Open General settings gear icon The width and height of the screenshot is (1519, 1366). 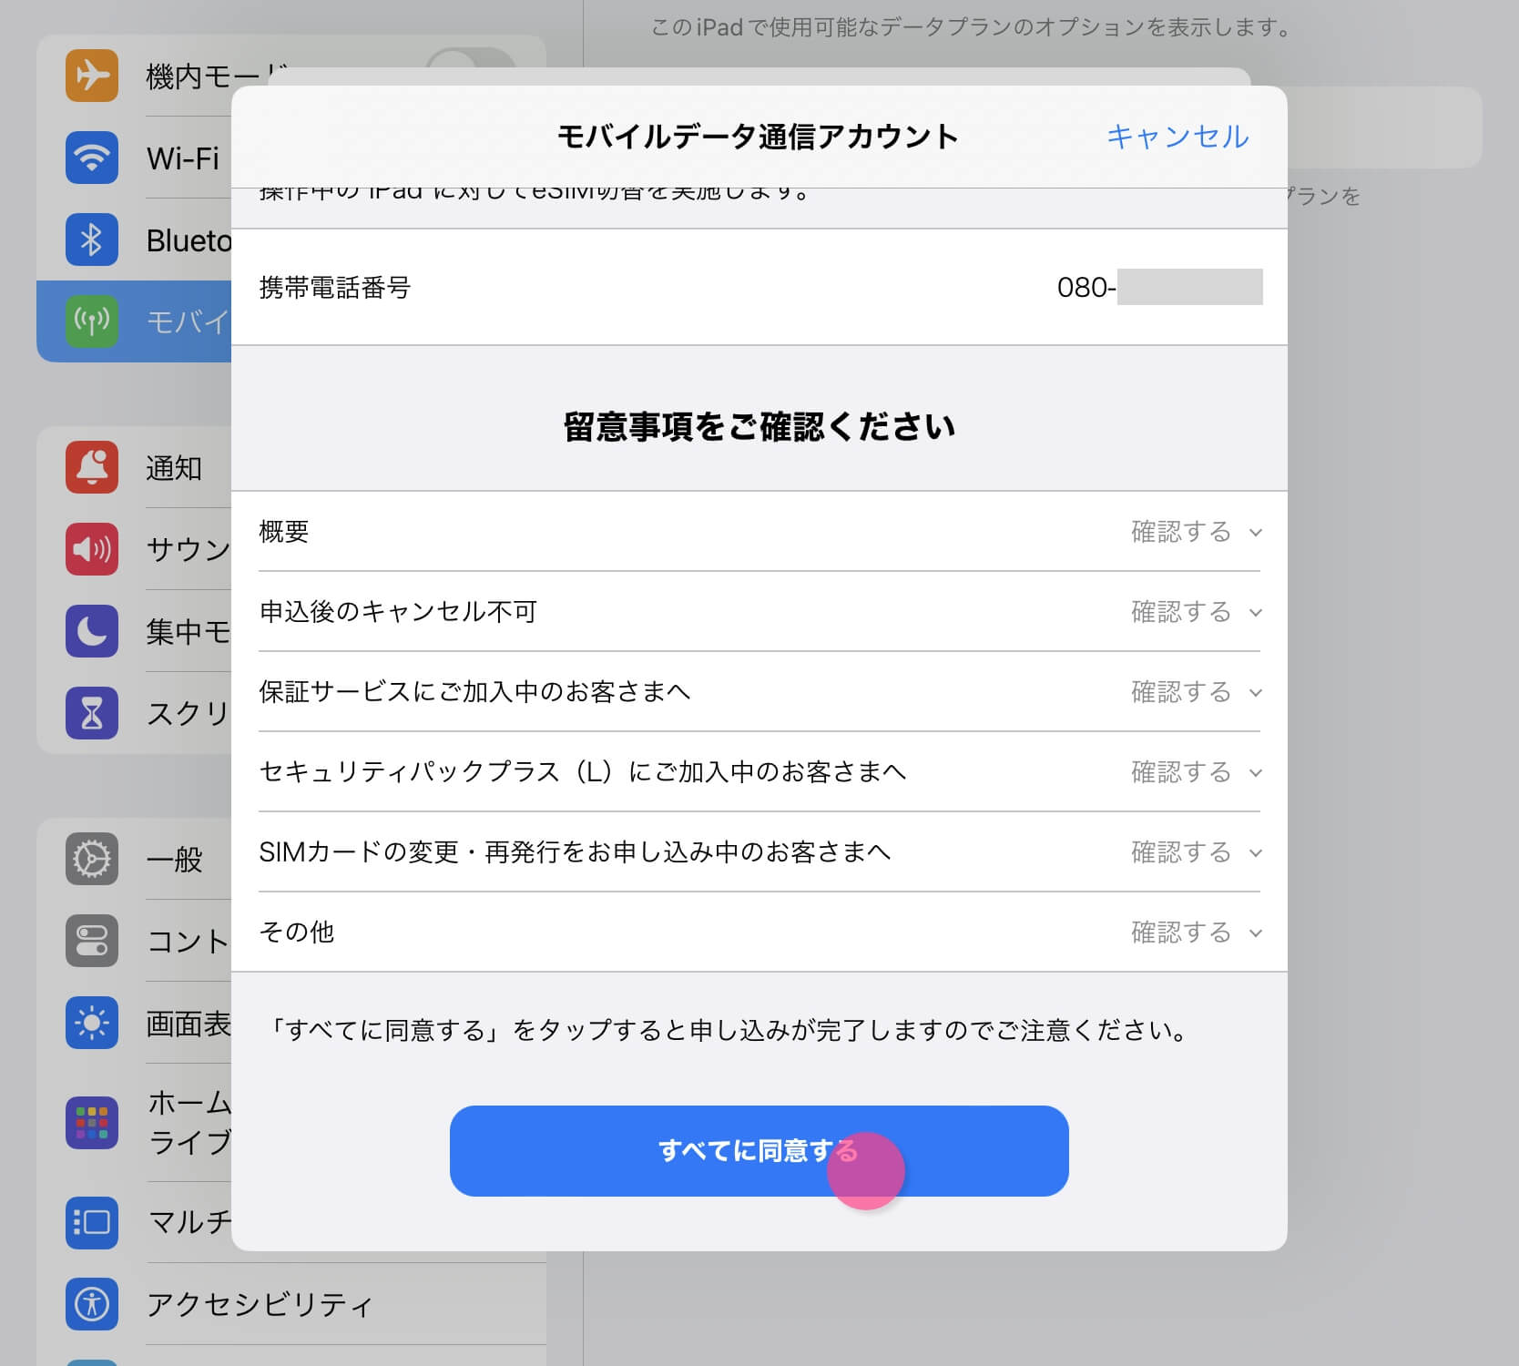point(92,859)
